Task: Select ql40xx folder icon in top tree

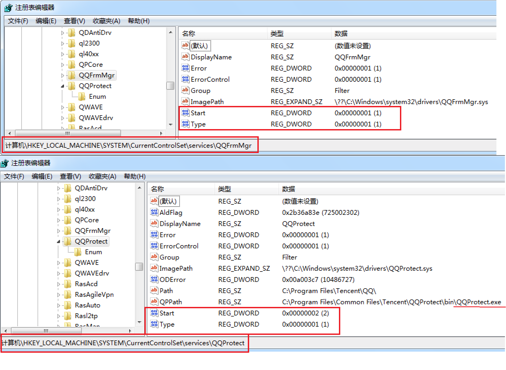Action: (x=71, y=54)
